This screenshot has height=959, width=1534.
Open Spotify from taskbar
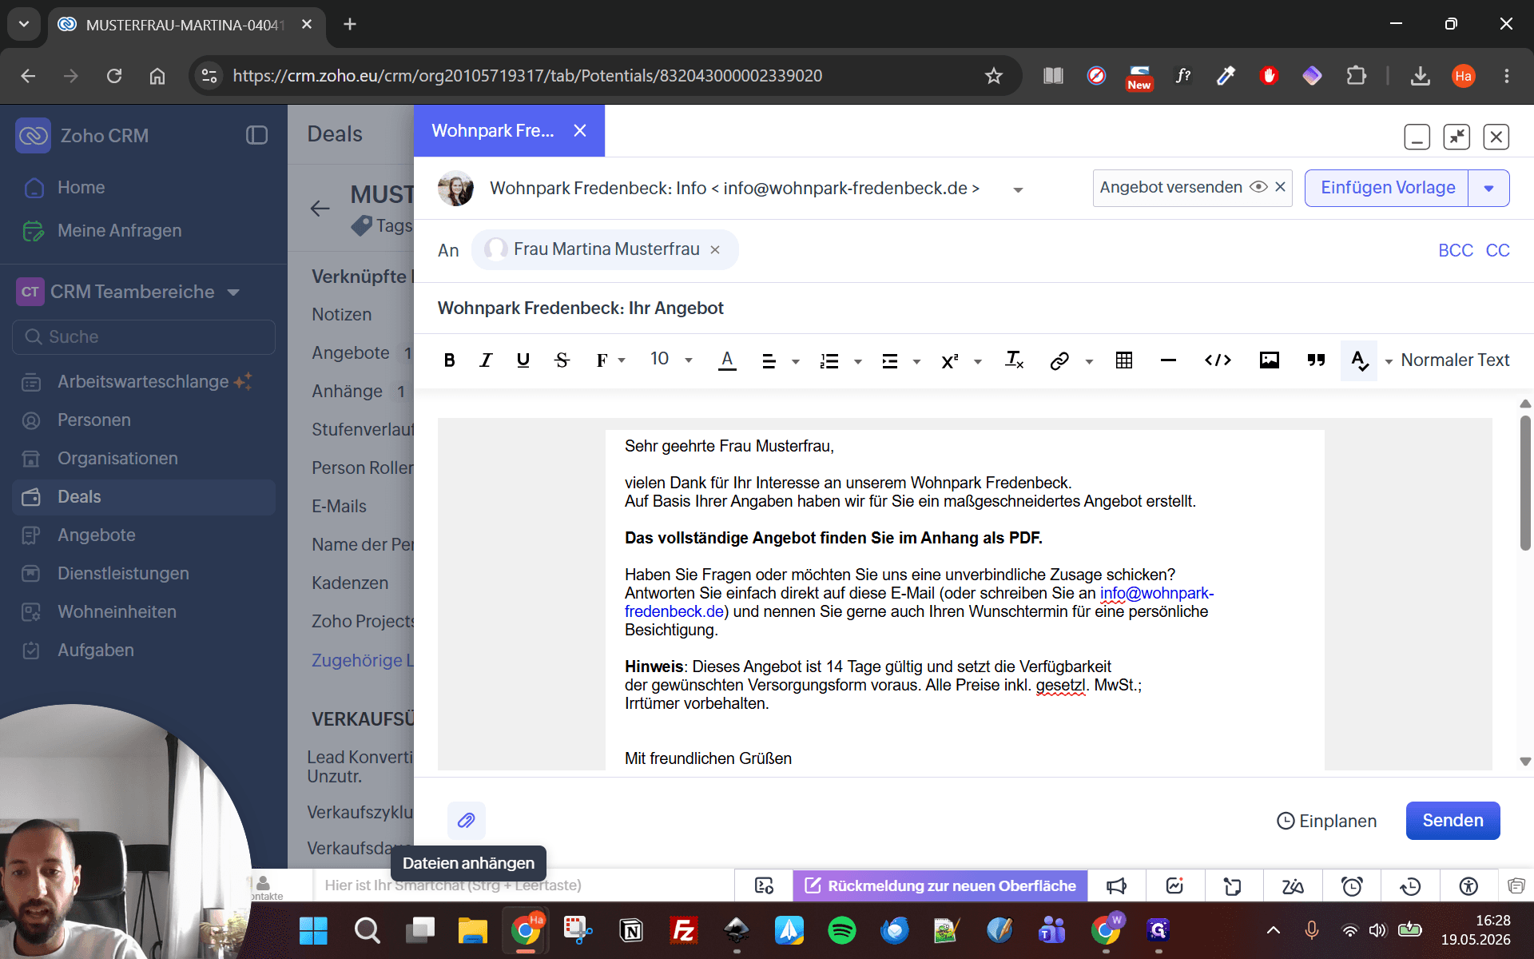click(841, 930)
